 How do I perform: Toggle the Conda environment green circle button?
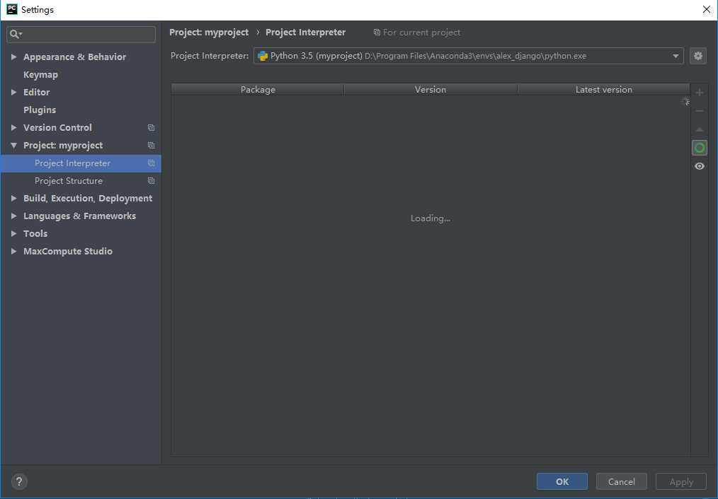click(699, 148)
